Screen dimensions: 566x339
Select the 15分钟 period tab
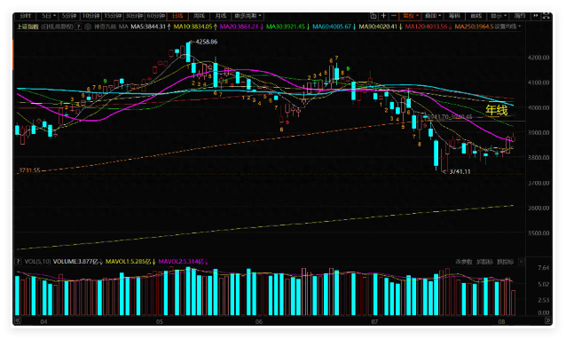click(113, 16)
